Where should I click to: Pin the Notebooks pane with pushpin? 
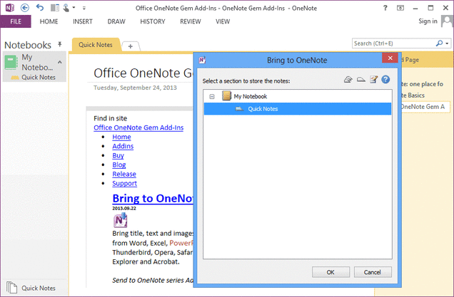60,44
